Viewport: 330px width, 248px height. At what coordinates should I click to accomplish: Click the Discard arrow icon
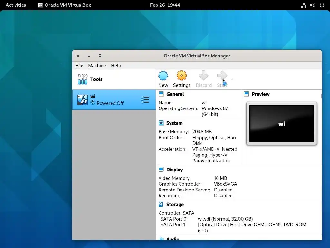(204, 76)
